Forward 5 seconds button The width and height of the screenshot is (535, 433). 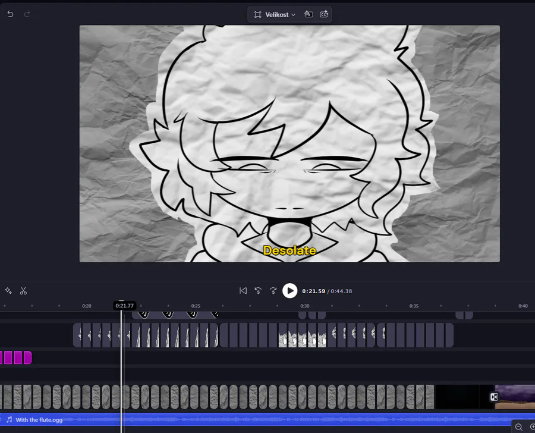pyautogui.click(x=273, y=291)
